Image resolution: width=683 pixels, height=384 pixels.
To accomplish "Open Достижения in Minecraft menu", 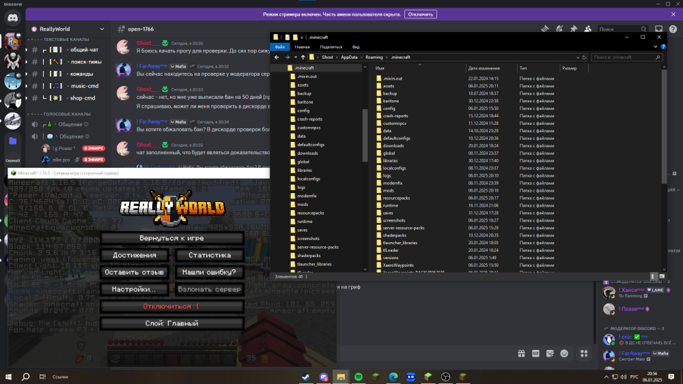I will pyautogui.click(x=134, y=255).
